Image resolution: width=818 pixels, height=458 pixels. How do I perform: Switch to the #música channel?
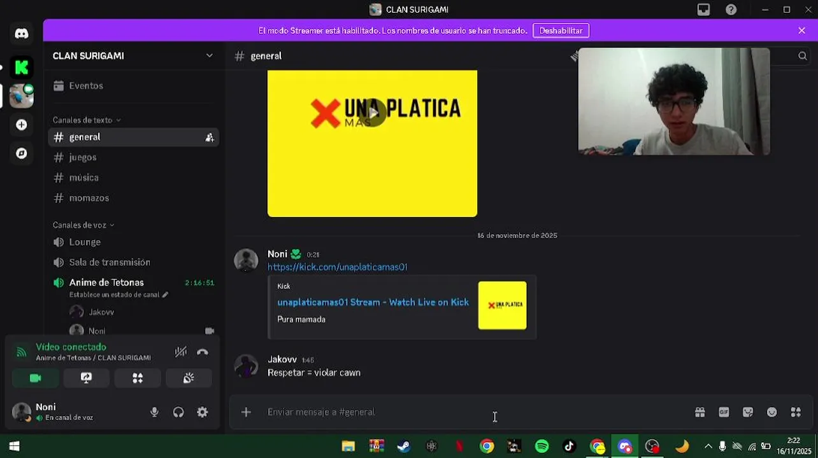coord(133,177)
